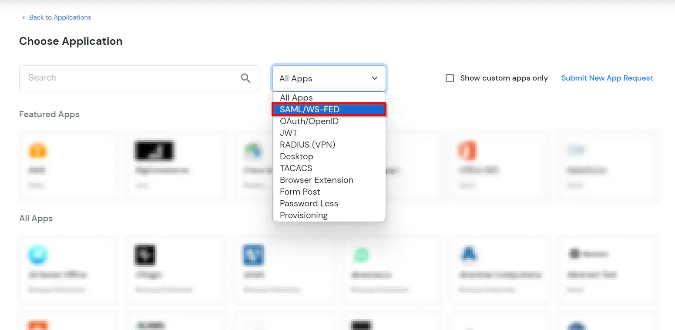Enable Show custom apps only checkbox
Viewport: 675px width, 330px height.
(x=450, y=78)
